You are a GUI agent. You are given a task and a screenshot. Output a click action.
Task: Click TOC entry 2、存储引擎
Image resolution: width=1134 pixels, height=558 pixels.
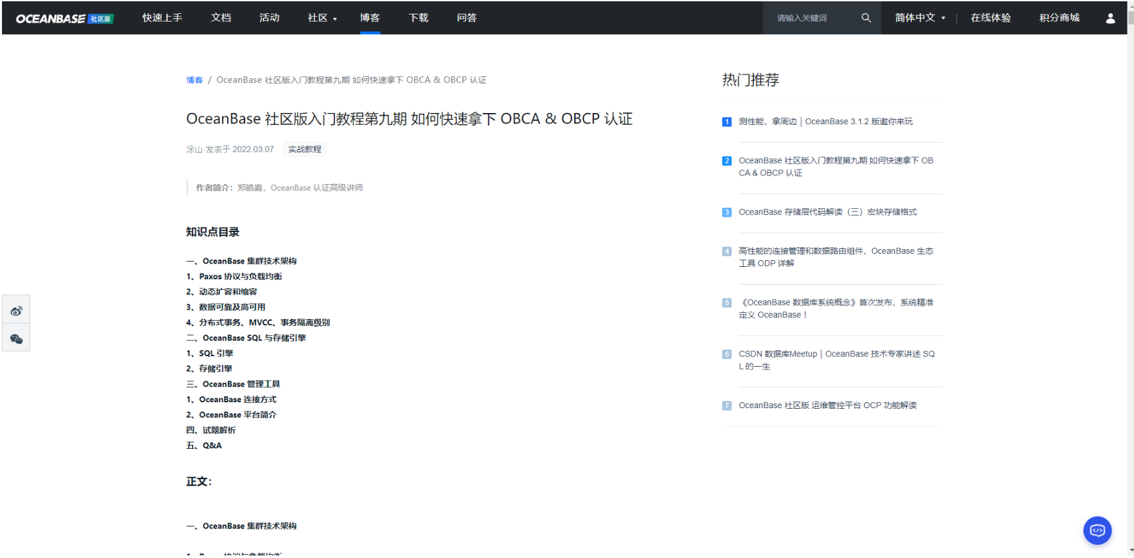pos(209,369)
